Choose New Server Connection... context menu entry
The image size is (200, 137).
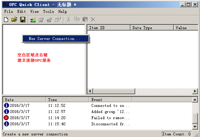coord(56,39)
